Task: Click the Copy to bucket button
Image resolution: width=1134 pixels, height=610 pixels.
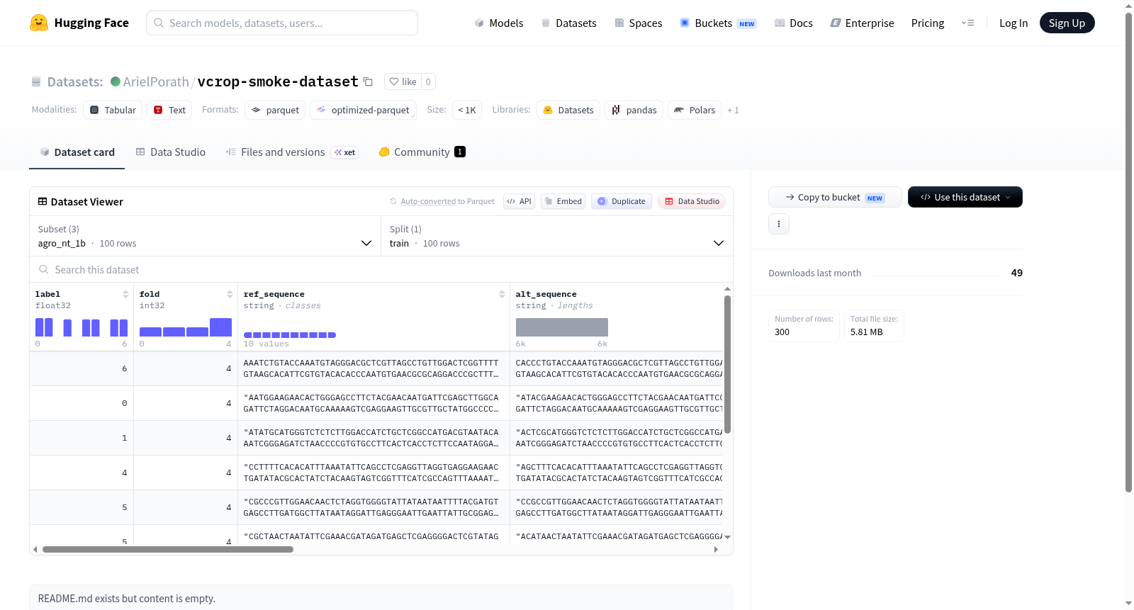Action: tap(835, 197)
